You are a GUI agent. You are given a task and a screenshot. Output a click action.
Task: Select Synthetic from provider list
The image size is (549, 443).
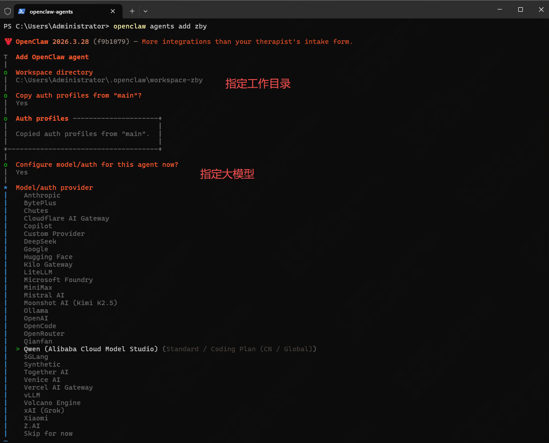click(42, 364)
